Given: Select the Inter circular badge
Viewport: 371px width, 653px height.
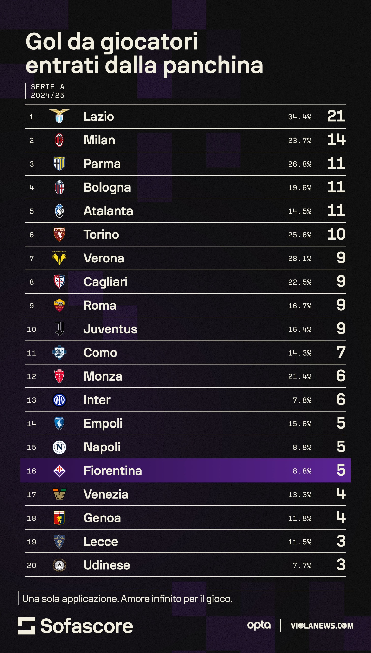Looking at the screenshot, I should click(x=59, y=400).
